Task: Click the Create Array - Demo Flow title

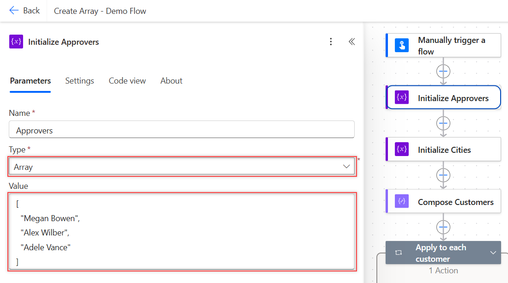Action: [100, 11]
